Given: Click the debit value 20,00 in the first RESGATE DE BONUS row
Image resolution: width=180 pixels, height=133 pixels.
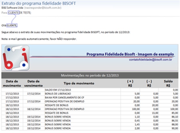Looking at the screenshot, I should 155,105.
